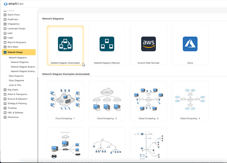
Task: Click the Network Diagram (Manual) label
Action: tap(107, 63)
